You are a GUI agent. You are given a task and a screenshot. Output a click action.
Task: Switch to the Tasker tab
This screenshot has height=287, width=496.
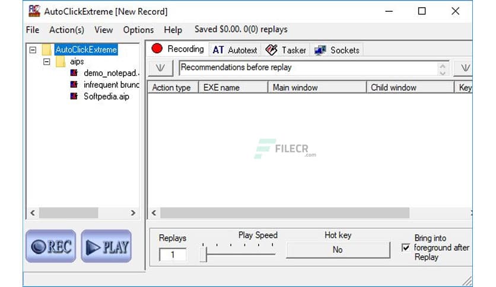pos(285,50)
